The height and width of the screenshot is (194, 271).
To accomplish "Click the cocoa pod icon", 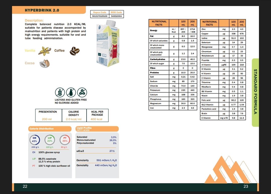I will coord(45,63).
